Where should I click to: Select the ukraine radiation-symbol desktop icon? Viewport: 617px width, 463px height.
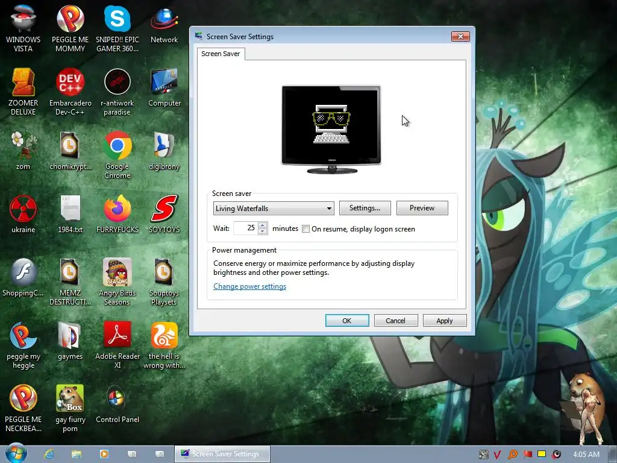point(23,214)
